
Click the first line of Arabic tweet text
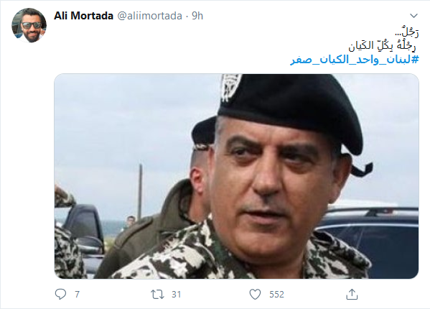coord(407,32)
